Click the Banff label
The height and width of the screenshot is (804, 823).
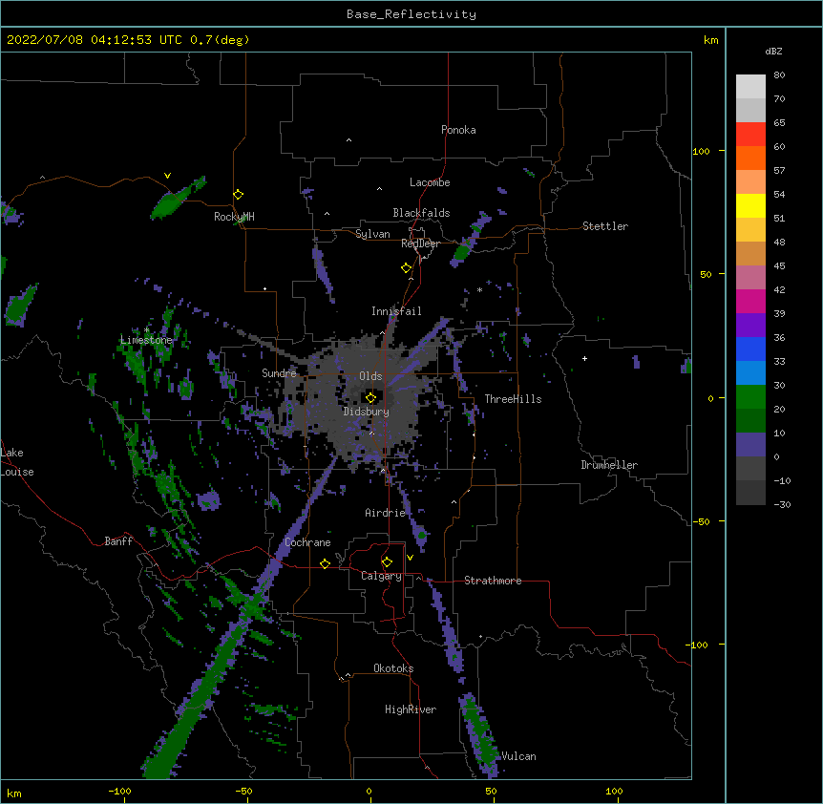[118, 541]
